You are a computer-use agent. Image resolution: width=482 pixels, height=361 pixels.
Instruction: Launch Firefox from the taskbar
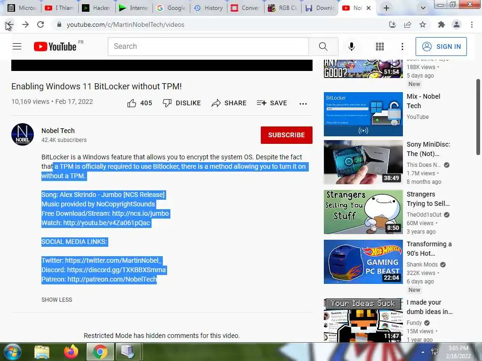(x=71, y=352)
